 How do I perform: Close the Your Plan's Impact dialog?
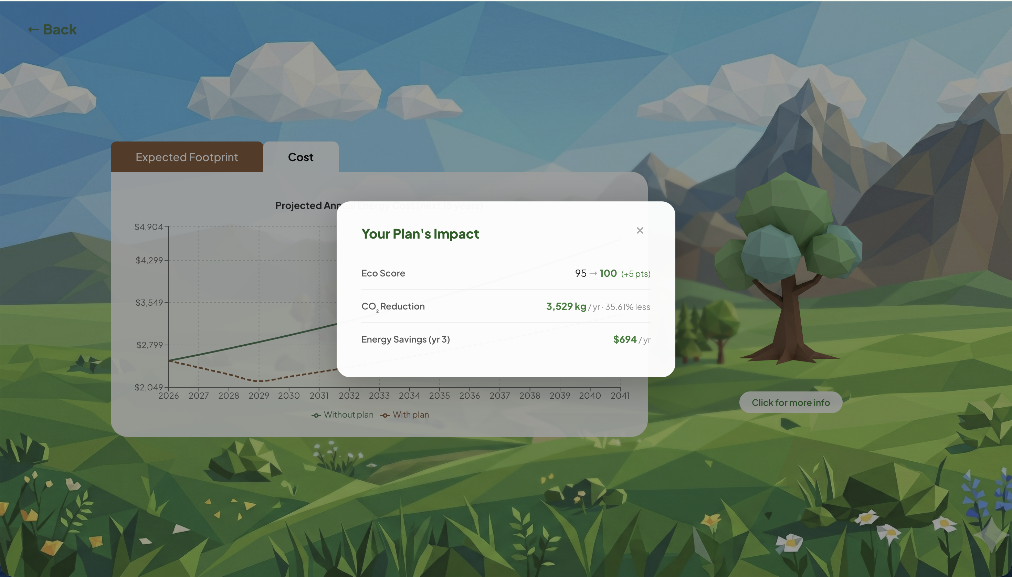[x=640, y=230]
